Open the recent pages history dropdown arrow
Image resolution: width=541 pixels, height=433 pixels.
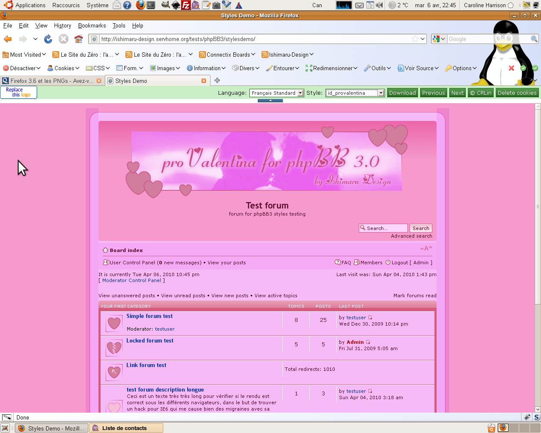pyautogui.click(x=36, y=39)
